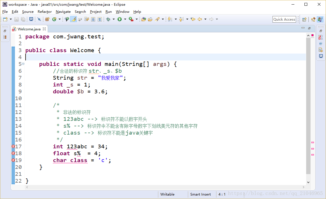Expand the Debug dropdown arrow
Screen dimensions: 326x199
[x=114, y=19]
